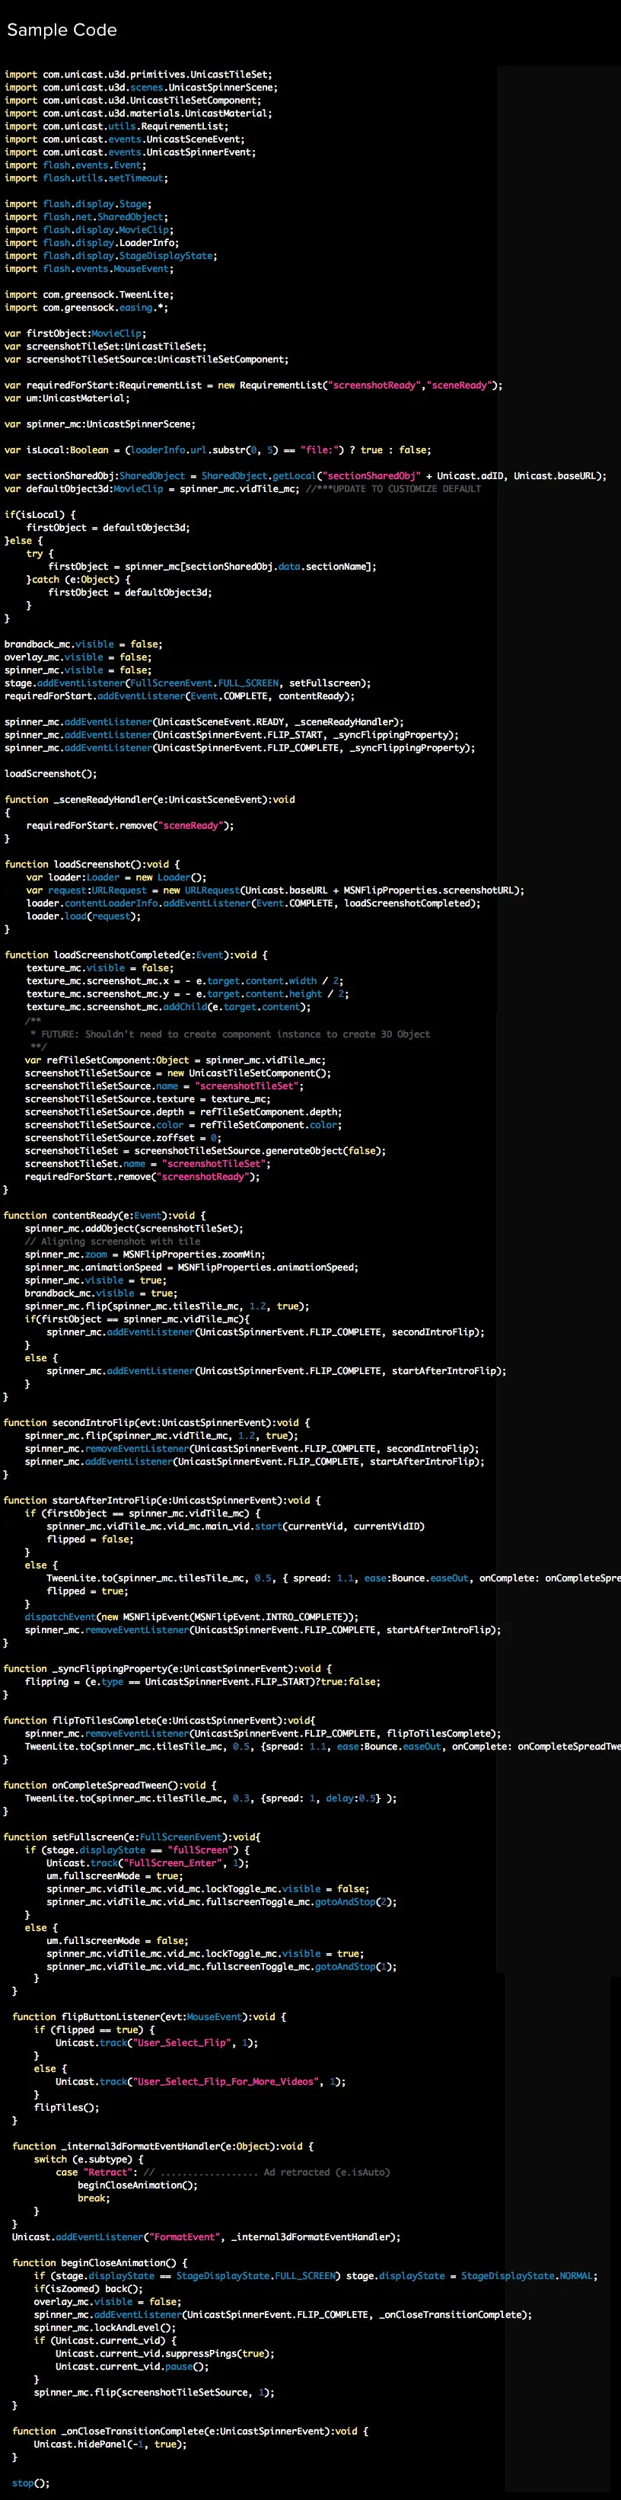621x2500 pixels.
Task: Click the "function loadScreenshotCompleted" declaration
Action: [135, 955]
